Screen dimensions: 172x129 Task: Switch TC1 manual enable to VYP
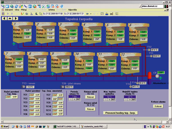coord(37,95)
